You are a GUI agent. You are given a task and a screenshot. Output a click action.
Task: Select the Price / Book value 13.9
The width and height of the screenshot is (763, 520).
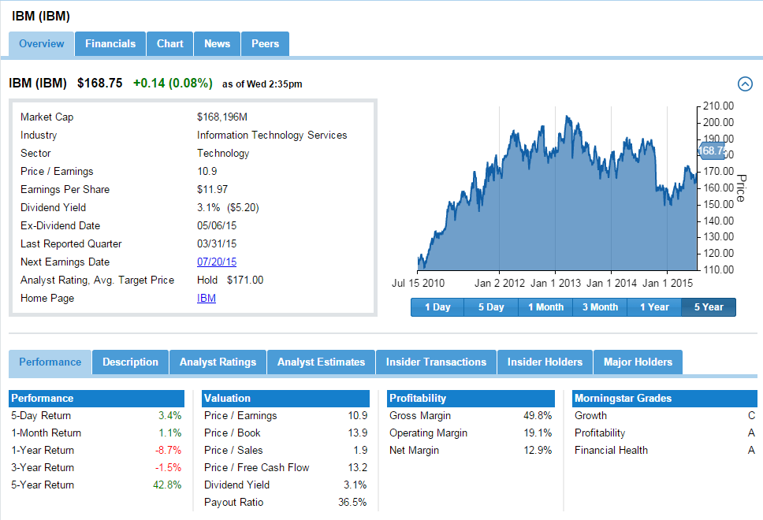358,433
